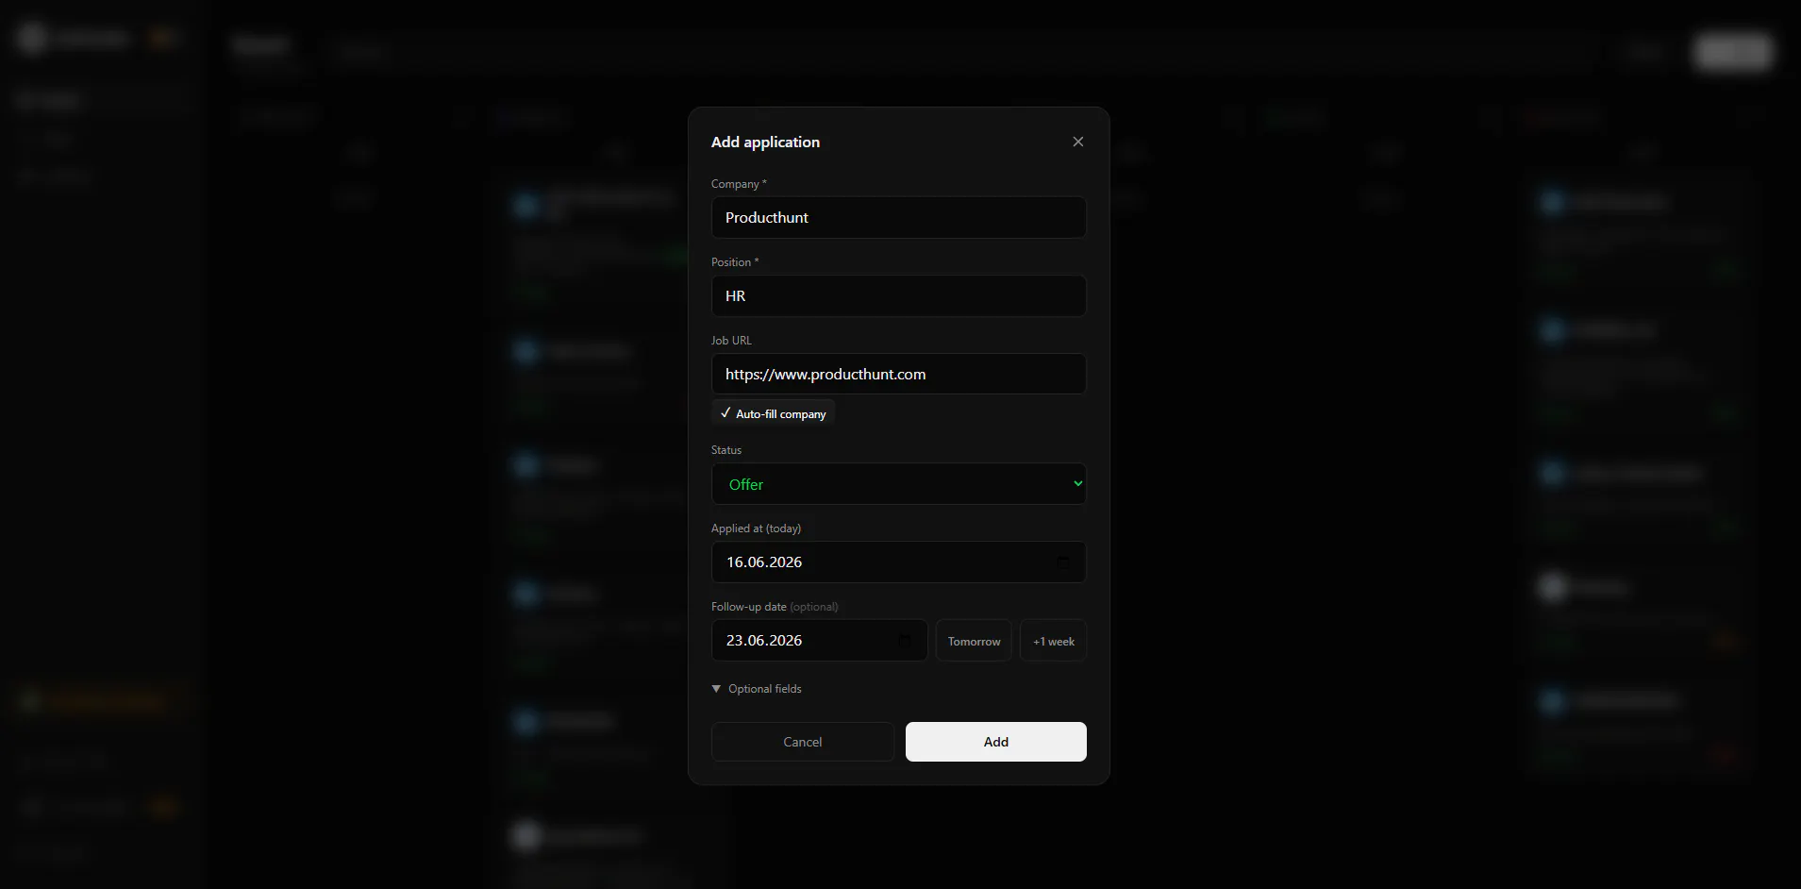Viewport: 1801px width, 889px height.
Task: Open the Follow-up date calendar picker icon
Action: tap(905, 640)
